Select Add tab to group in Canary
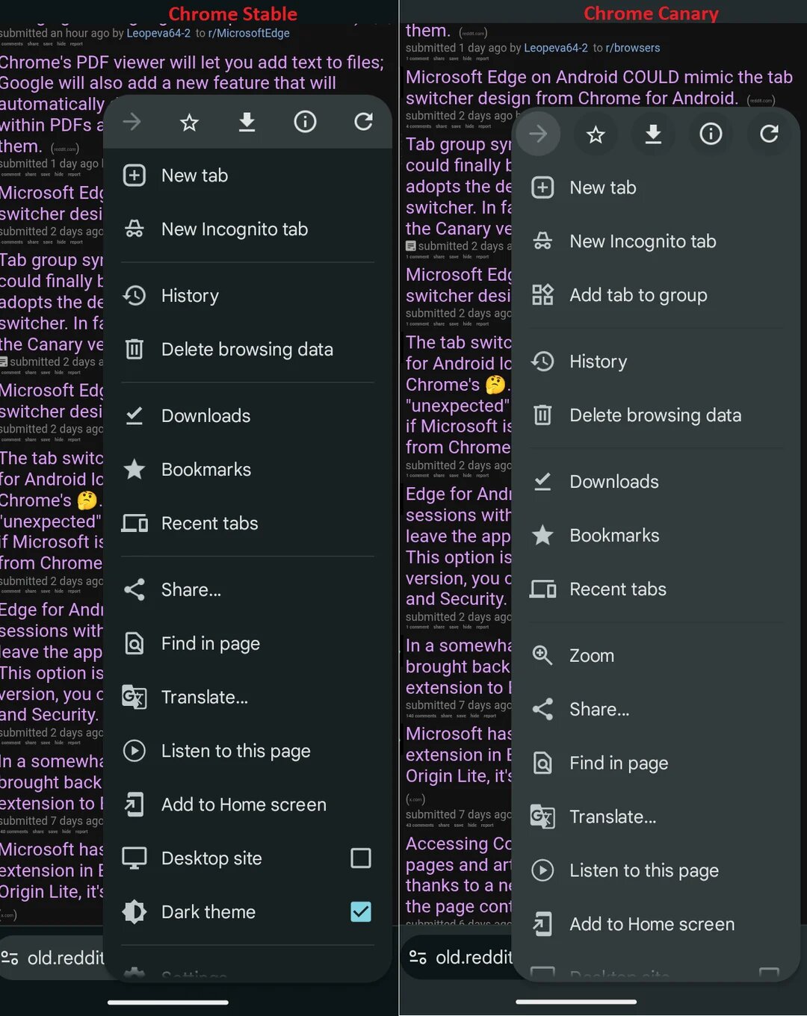This screenshot has height=1016, width=807. click(656, 295)
